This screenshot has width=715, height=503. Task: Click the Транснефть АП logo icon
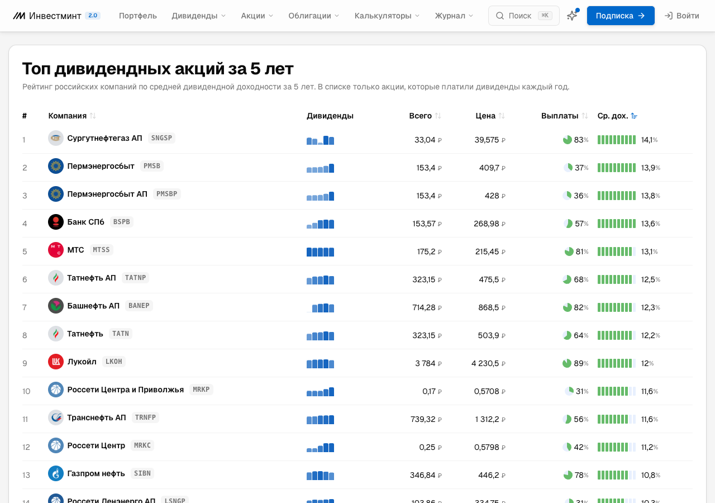pyautogui.click(x=56, y=417)
